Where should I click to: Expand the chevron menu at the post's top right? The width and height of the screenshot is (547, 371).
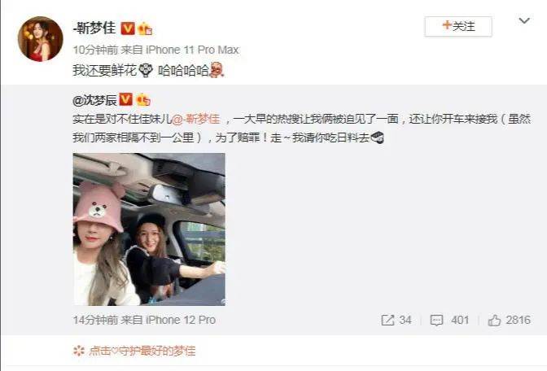pos(524,21)
